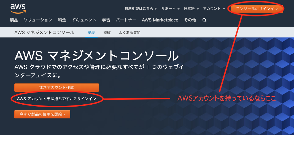Click the hero subtitle about ウェブインターフェイス

[x=99, y=72]
